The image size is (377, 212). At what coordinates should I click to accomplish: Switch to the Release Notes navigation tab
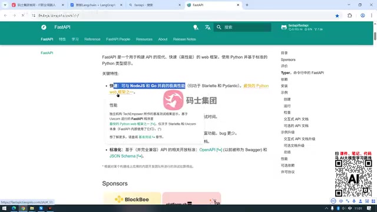pos(184,39)
